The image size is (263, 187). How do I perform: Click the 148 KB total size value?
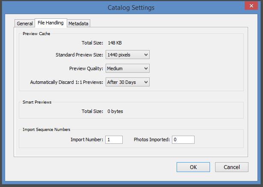click(115, 43)
